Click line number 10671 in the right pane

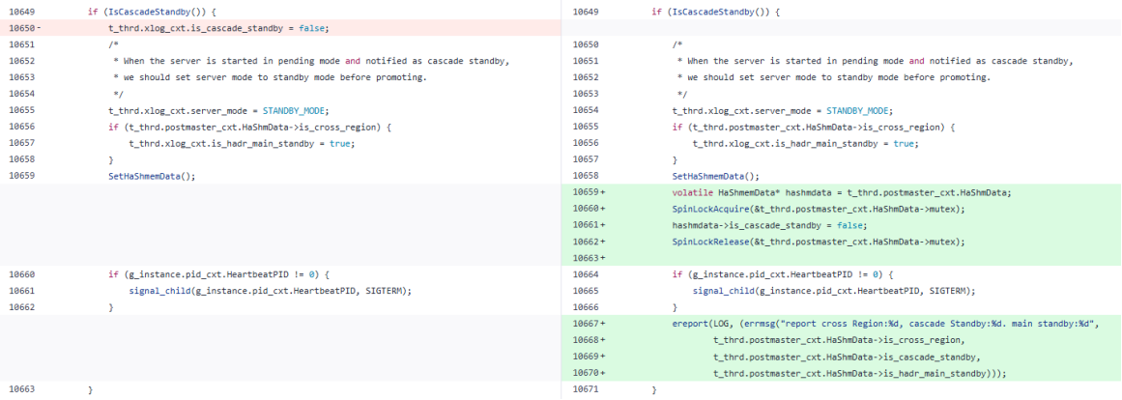[x=587, y=389]
